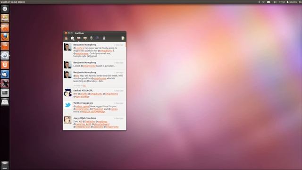Open Joey-Elijah Sneddon's avatar
This screenshot has height=170, width=302.
click(67, 120)
